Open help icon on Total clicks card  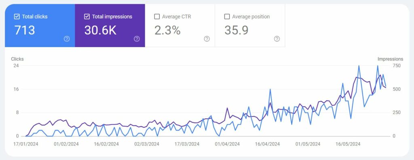point(67,39)
